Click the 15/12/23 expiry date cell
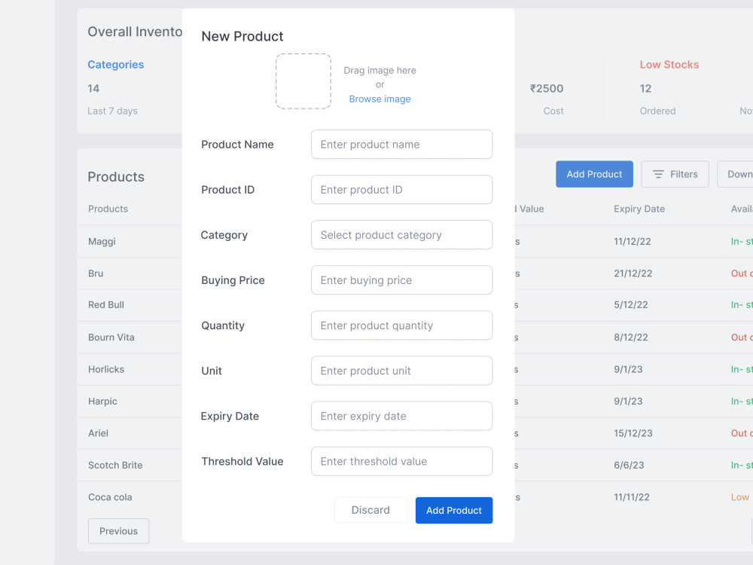 point(633,433)
